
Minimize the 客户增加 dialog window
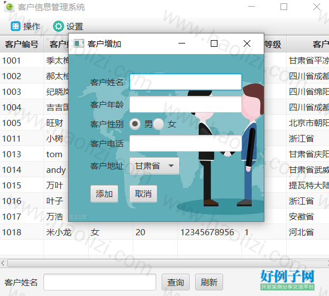(182, 43)
